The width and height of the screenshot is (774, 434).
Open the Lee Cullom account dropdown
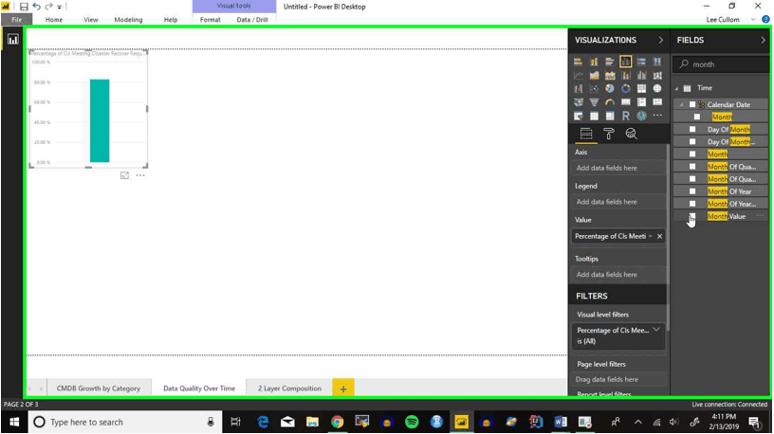coord(753,20)
